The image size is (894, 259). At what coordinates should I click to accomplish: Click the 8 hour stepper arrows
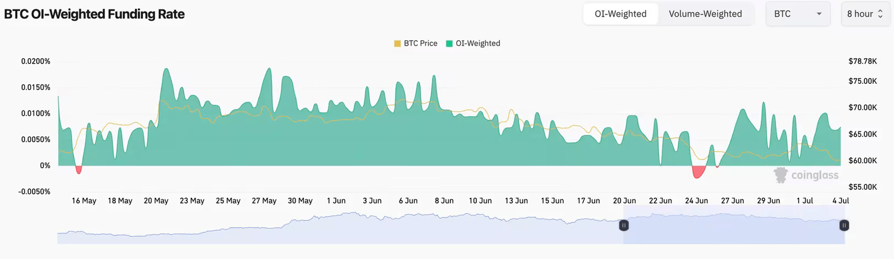[x=879, y=14]
